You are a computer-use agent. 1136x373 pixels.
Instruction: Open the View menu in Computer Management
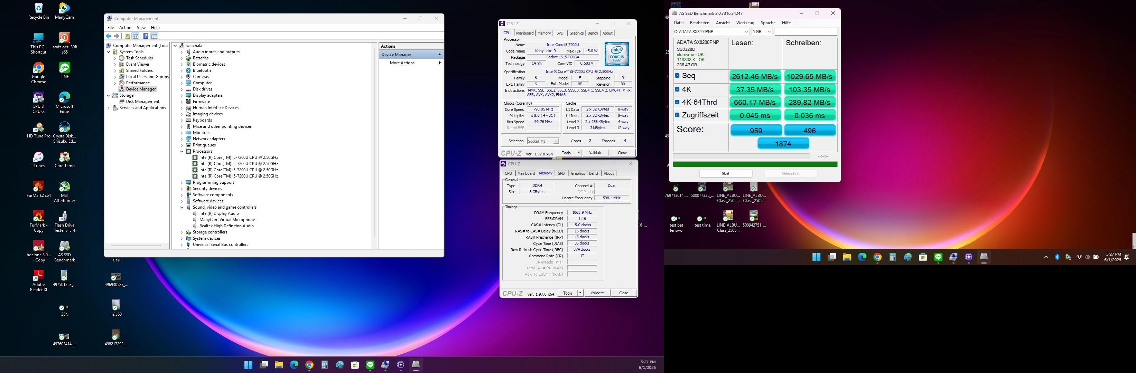141,27
